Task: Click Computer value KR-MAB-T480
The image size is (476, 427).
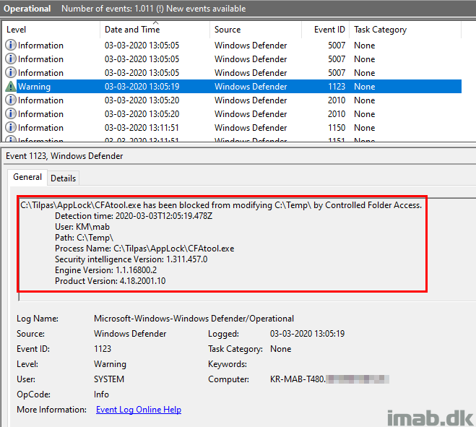Action: click(298, 379)
